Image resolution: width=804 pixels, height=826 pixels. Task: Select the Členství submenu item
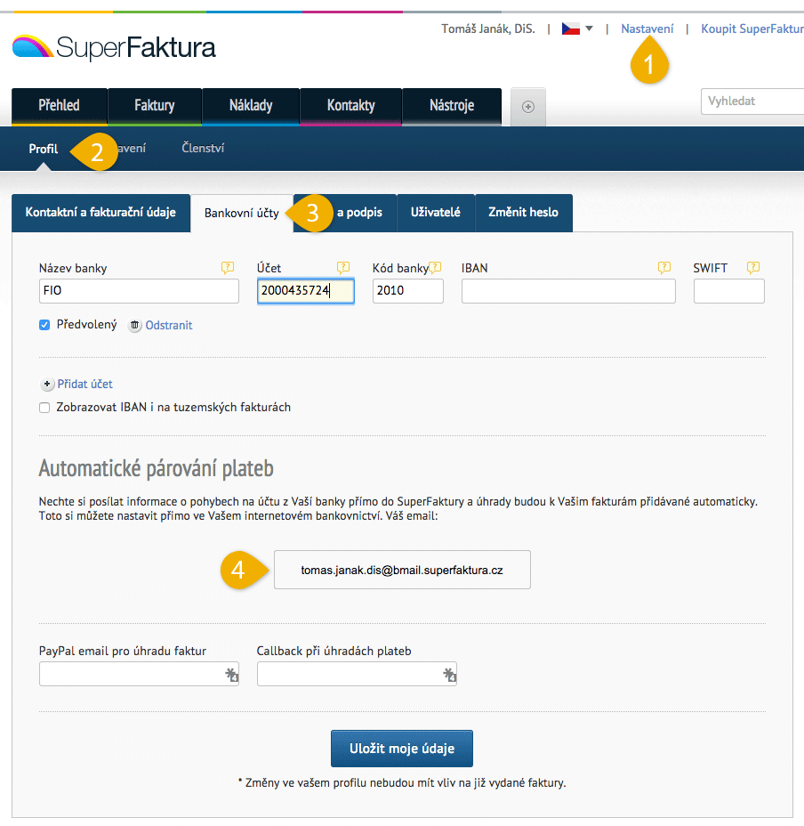203,148
